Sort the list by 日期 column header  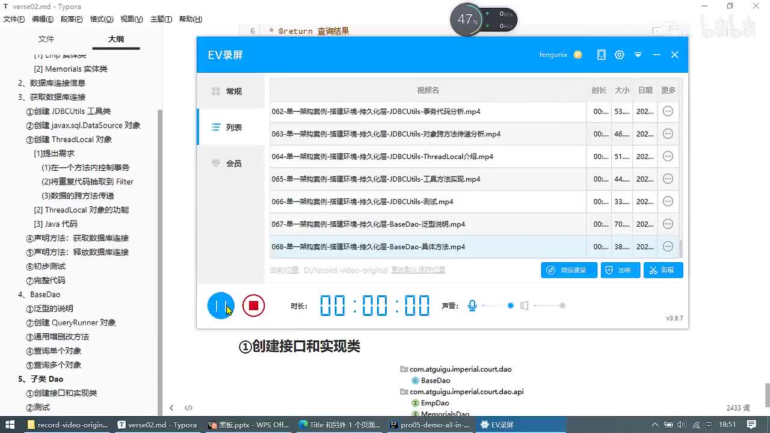pyautogui.click(x=645, y=90)
